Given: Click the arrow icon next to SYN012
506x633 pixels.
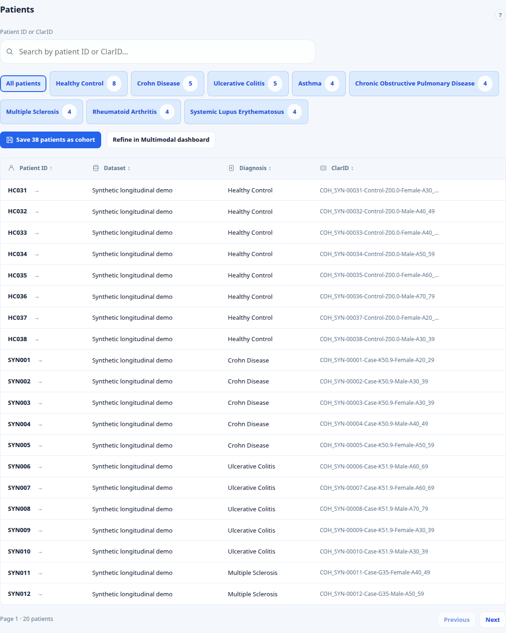Looking at the screenshot, I should pos(40,594).
